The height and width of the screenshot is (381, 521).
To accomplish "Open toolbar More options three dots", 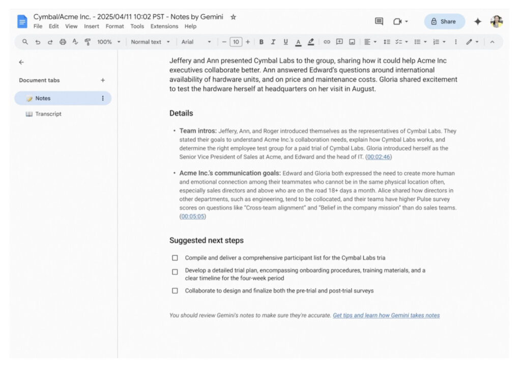I will tap(455, 42).
